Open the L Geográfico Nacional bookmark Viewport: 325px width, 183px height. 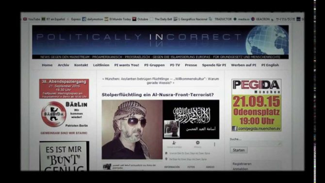(191, 19)
